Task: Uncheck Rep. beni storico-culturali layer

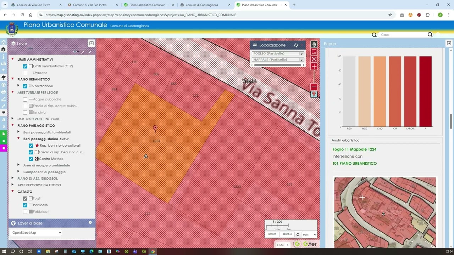Action: coord(31,146)
